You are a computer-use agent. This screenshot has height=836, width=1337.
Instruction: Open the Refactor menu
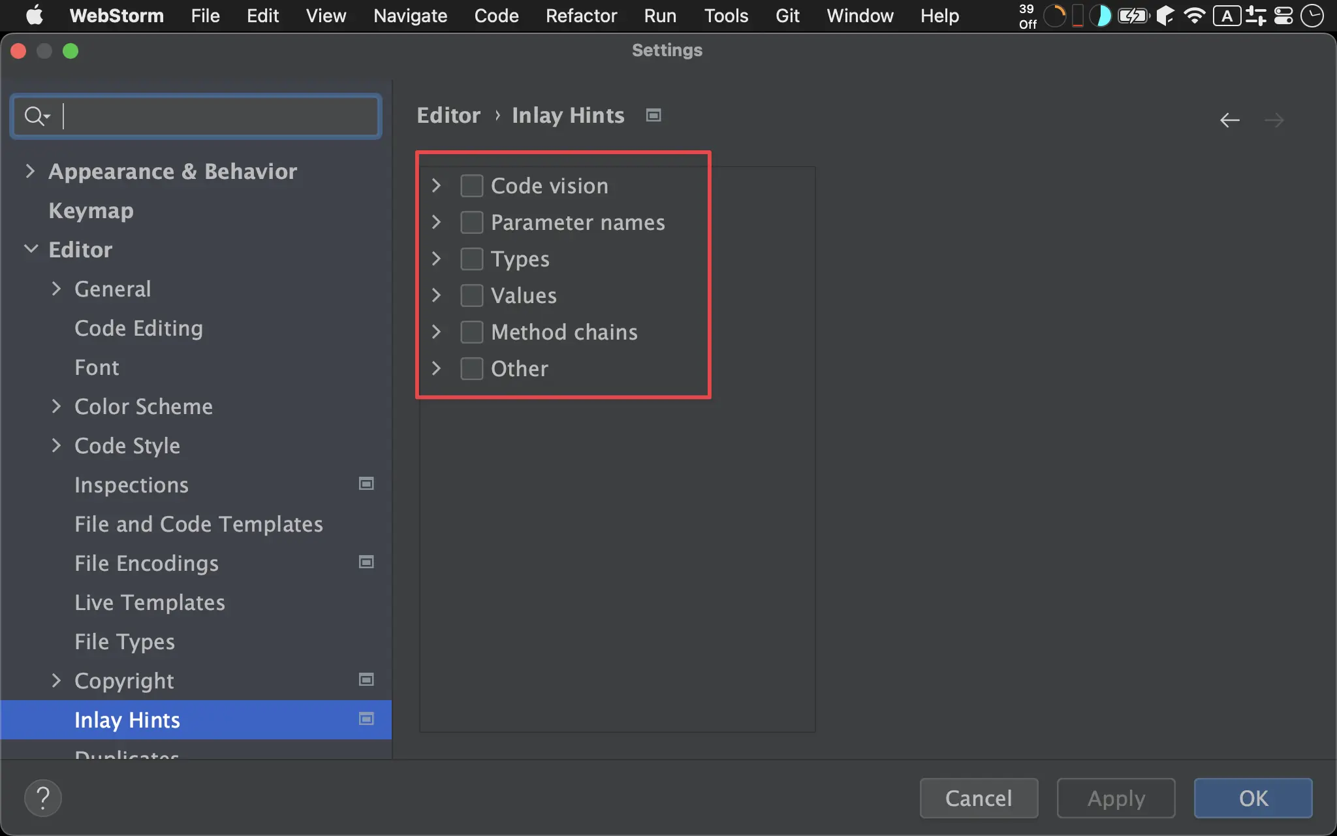(x=580, y=16)
